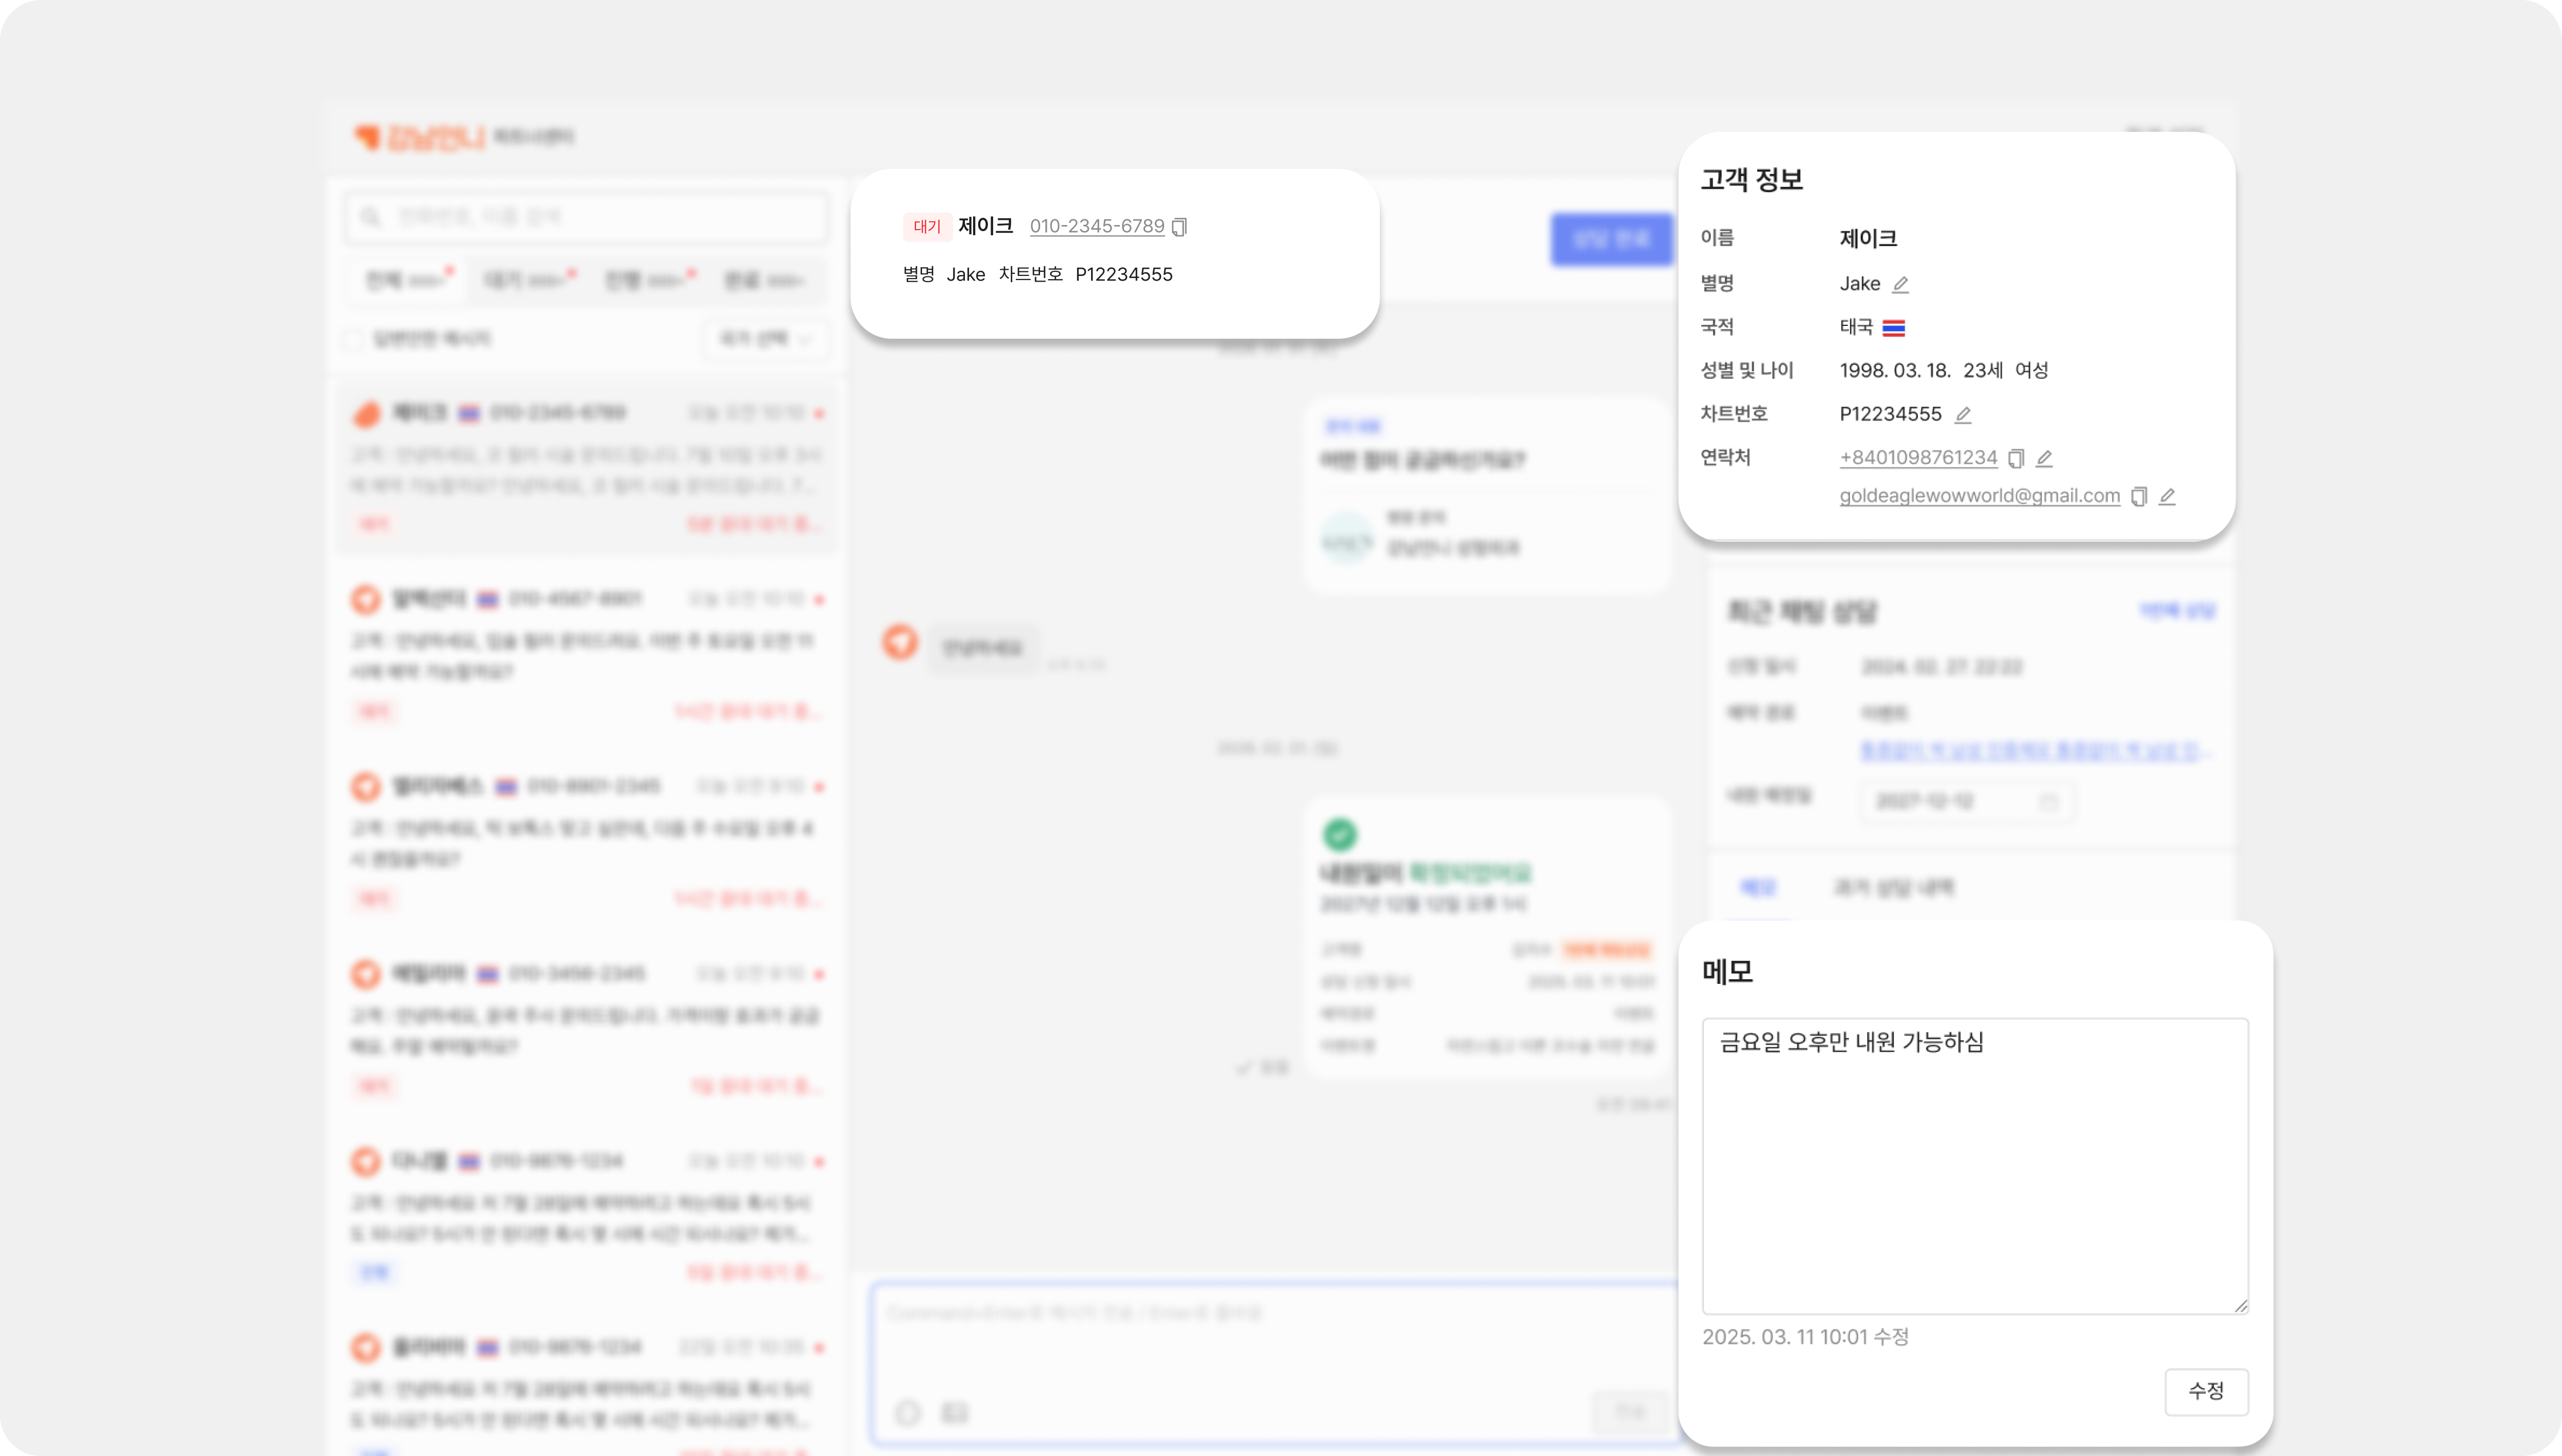
Task: Open the magnifier search icon
Action: (371, 217)
